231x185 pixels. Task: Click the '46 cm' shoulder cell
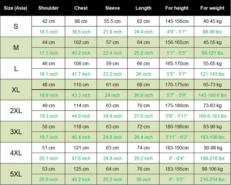(x=48, y=63)
